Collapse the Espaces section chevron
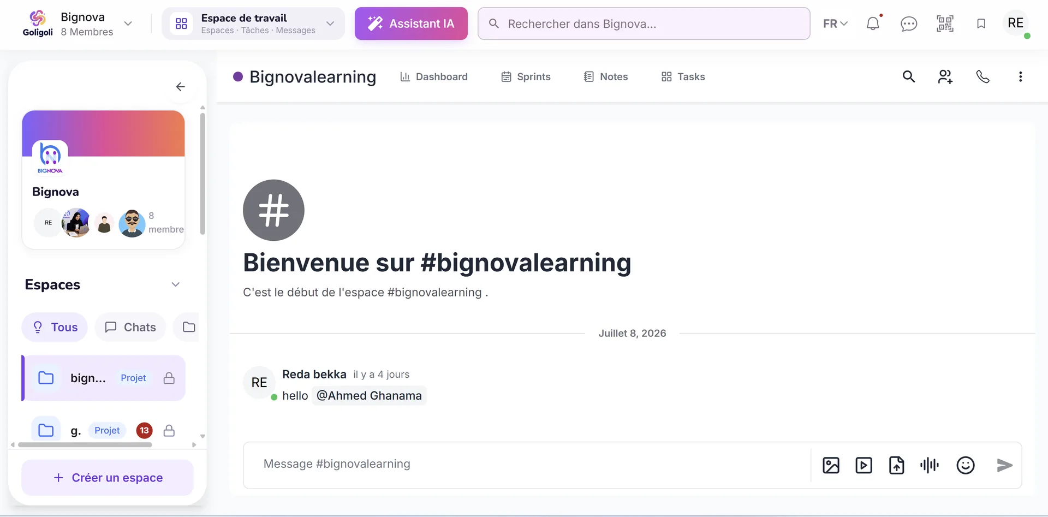 pyautogui.click(x=176, y=284)
